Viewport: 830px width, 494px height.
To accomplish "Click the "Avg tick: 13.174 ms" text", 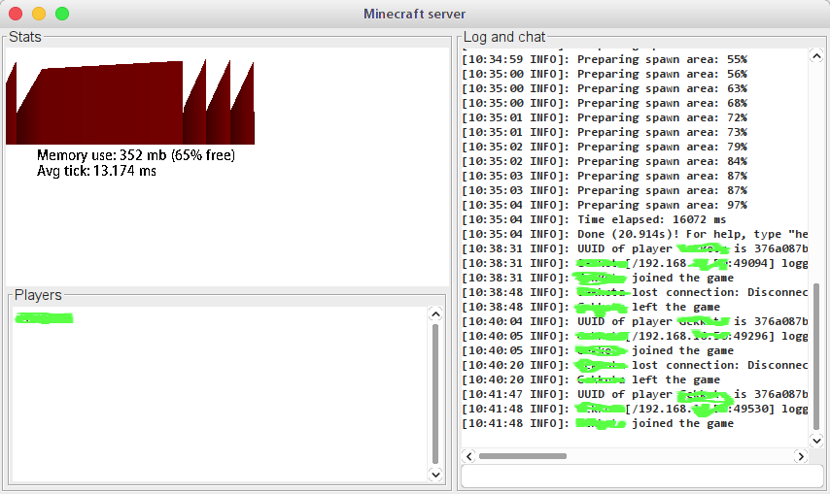I will point(96,171).
